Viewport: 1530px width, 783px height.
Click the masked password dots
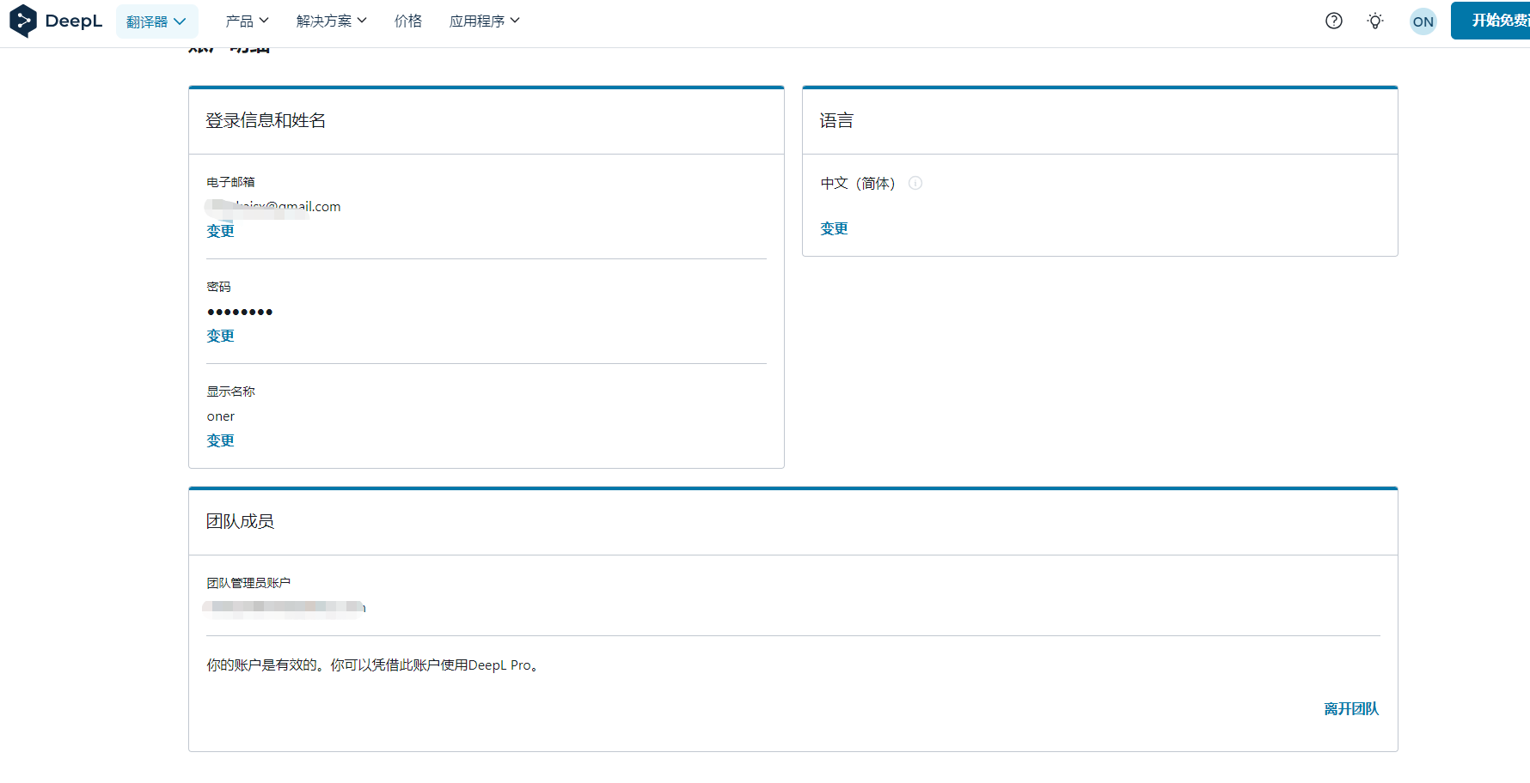pyautogui.click(x=240, y=312)
